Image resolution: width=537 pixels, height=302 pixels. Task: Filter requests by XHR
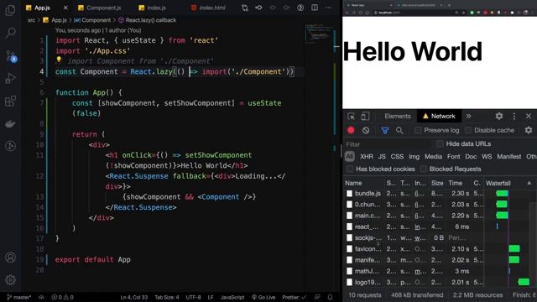(367, 157)
